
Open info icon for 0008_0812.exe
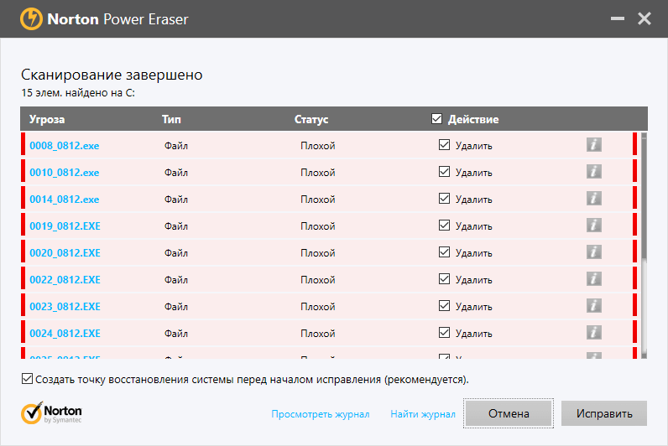coord(594,145)
